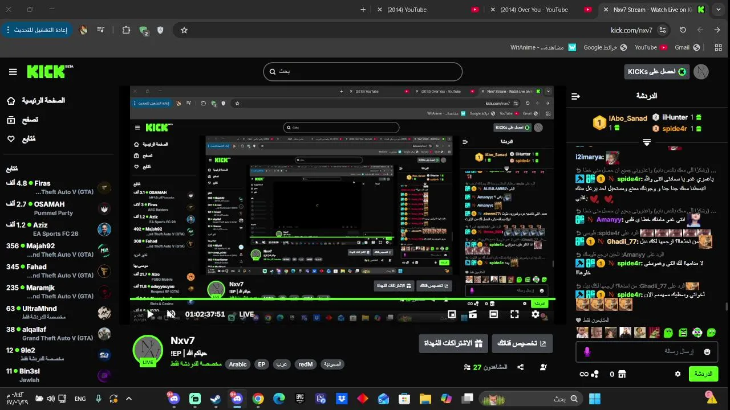Viewport: 730px width, 410px height.
Task: Click the Kick search field بحث
Action: (x=363, y=72)
